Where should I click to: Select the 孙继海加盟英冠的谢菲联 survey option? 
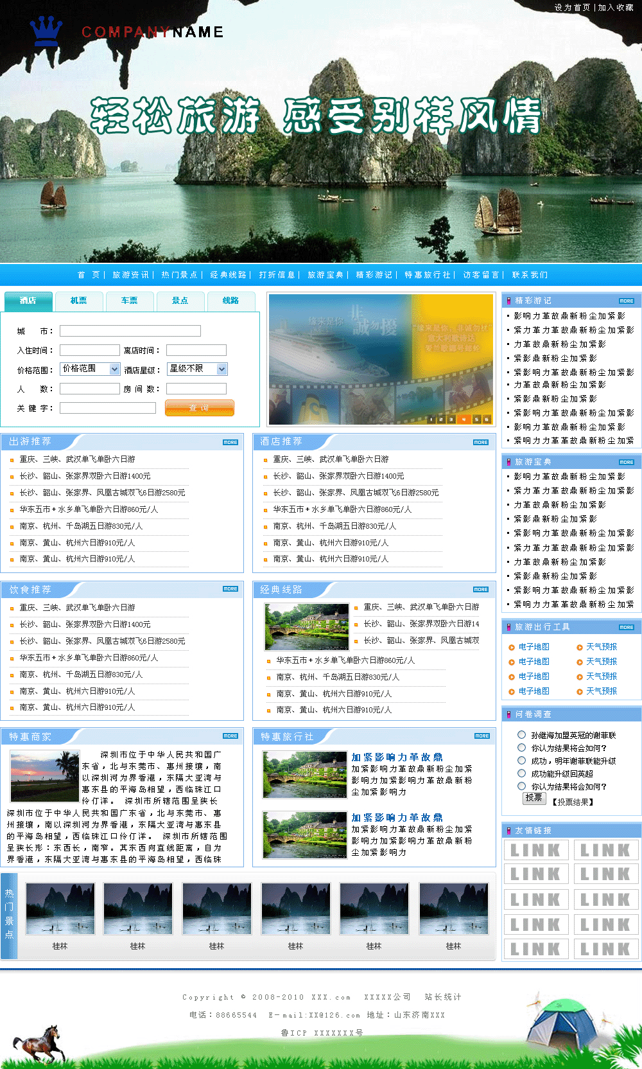tap(521, 735)
